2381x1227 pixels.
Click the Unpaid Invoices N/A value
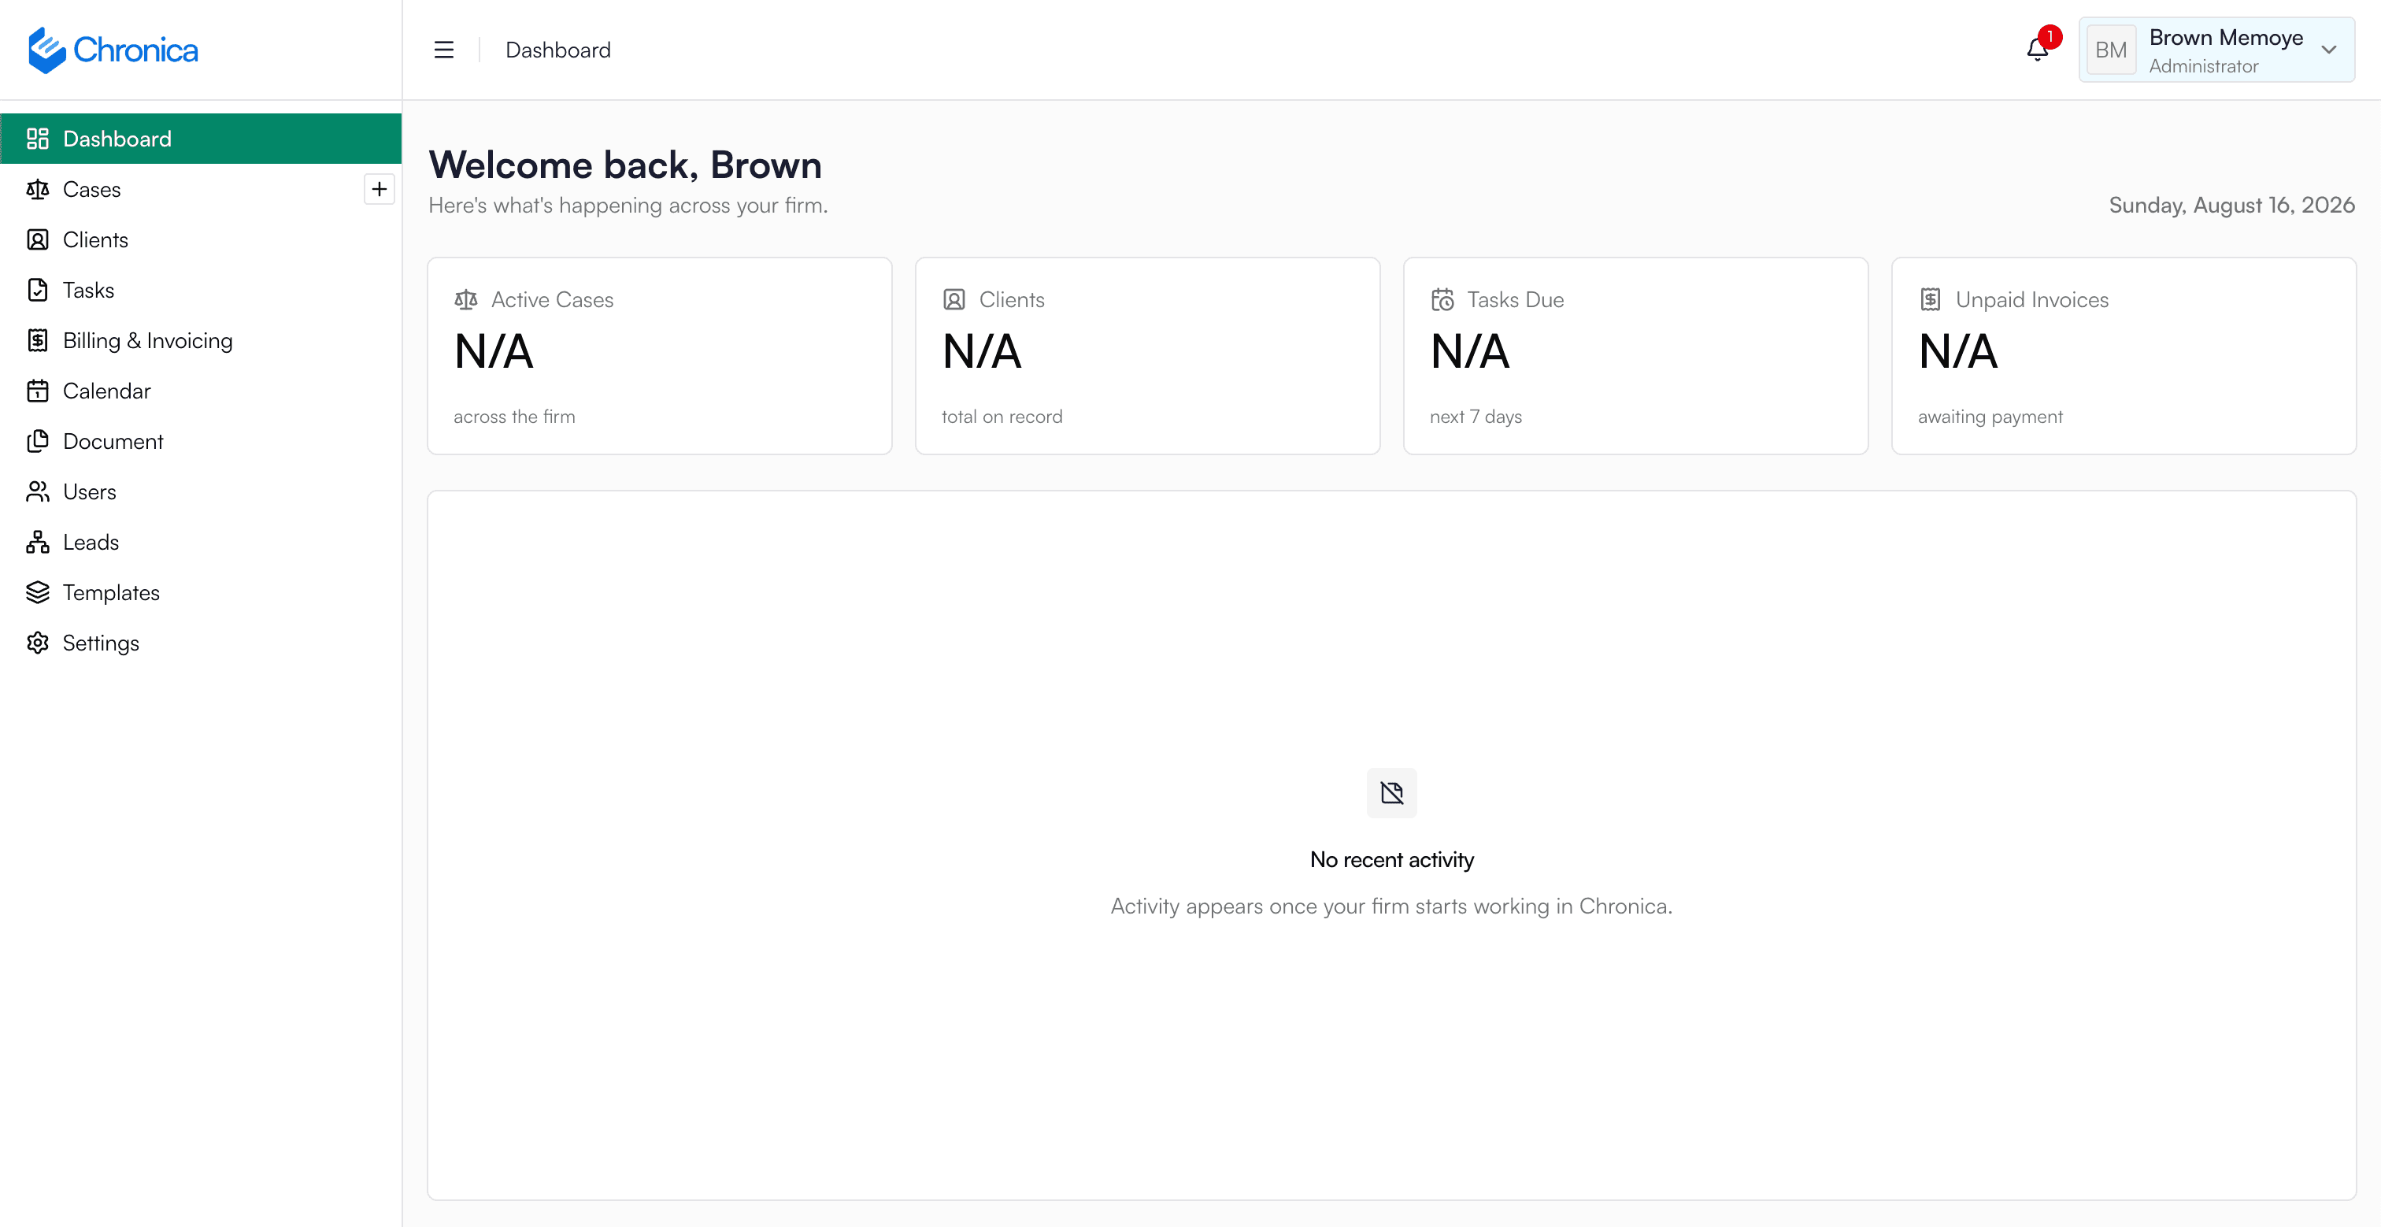[x=1959, y=351]
